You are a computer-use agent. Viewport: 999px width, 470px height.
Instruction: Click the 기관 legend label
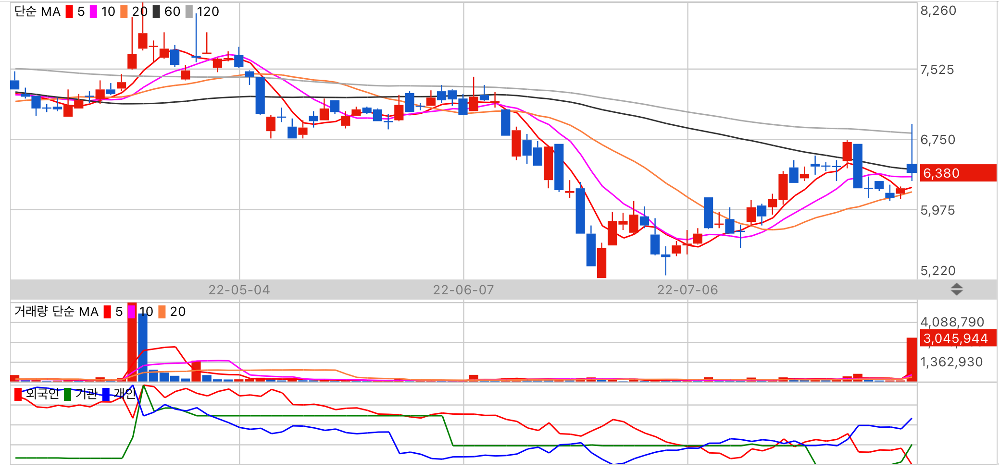(x=87, y=394)
